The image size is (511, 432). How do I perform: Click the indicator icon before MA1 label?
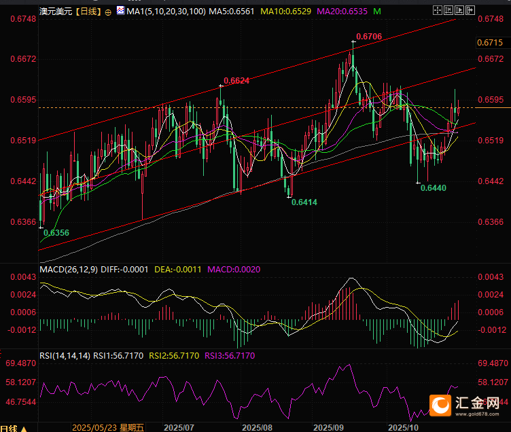tap(120, 12)
